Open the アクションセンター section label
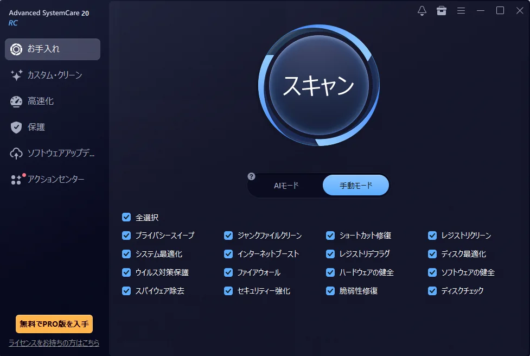This screenshot has width=530, height=356. click(x=56, y=179)
